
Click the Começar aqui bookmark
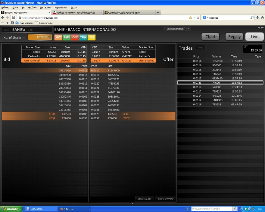(x=44, y=23)
